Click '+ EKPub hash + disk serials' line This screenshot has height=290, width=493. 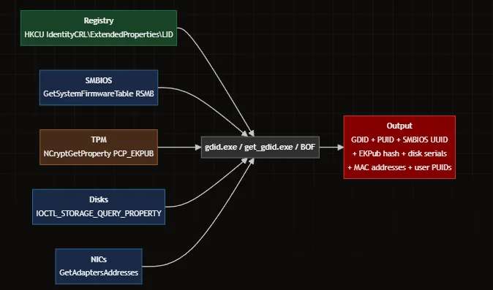(x=399, y=153)
